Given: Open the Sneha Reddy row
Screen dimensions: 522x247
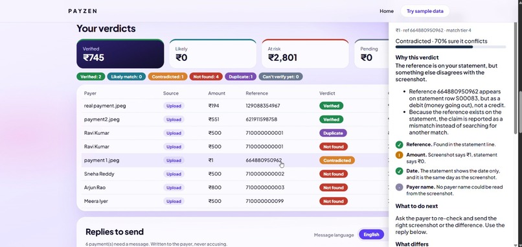Looking at the screenshot, I should tap(235, 174).
